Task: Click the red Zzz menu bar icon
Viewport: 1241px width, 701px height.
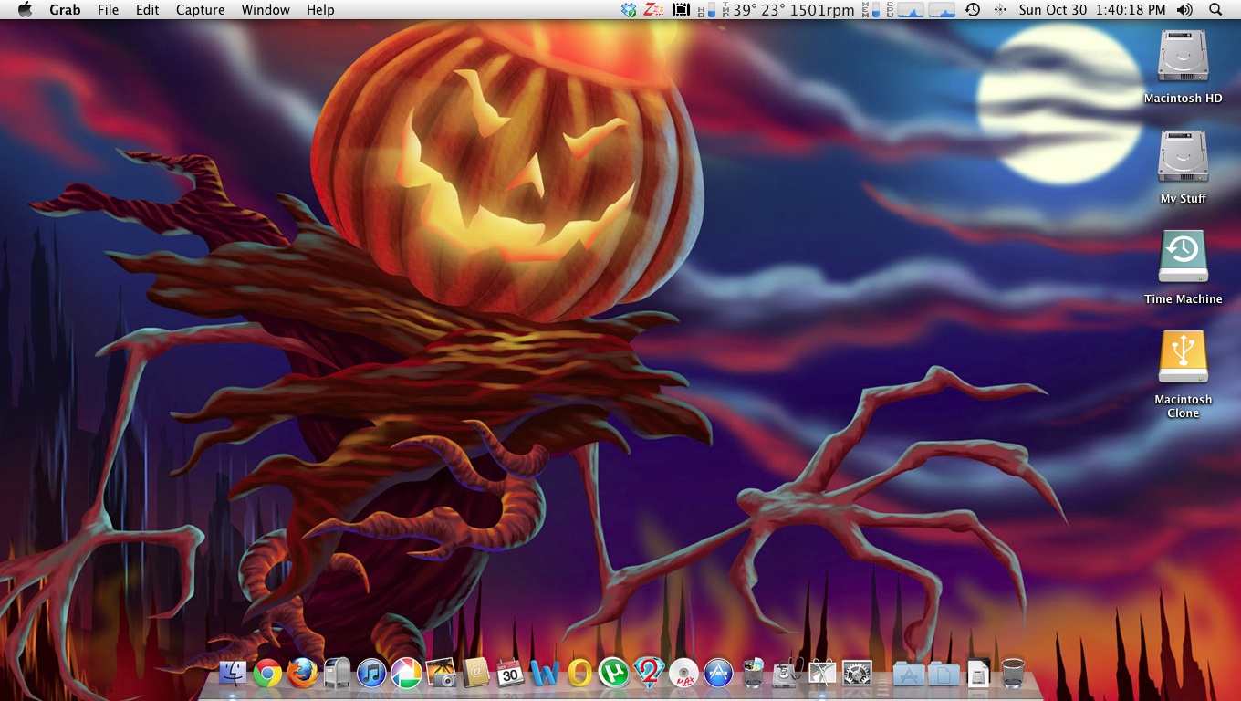Action: (x=653, y=10)
